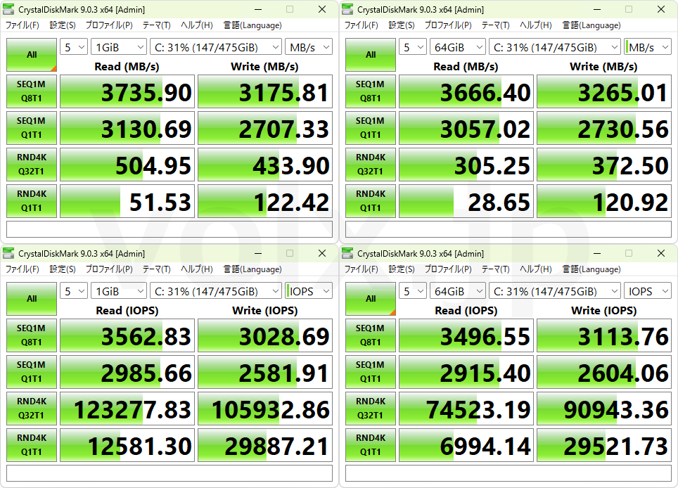Click the CrystalDiskMark icon in the top-right window title bar
678x488 pixels.
tap(347, 10)
